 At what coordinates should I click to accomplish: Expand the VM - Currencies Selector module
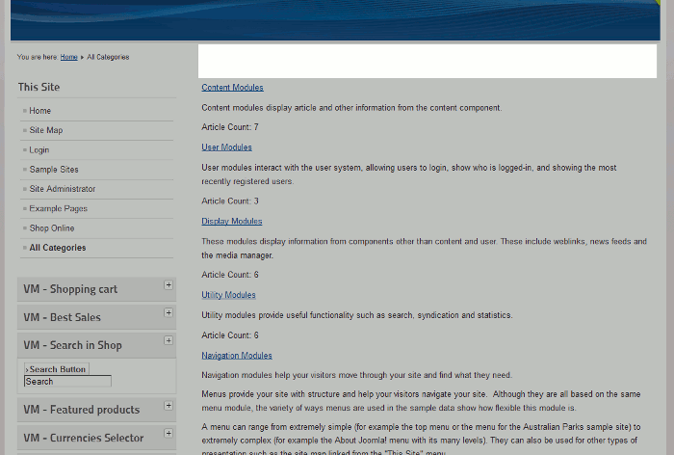point(168,434)
